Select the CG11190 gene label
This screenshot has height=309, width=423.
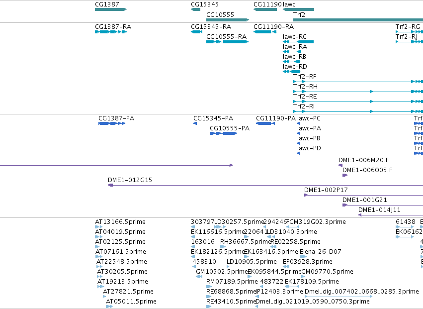(267, 4)
